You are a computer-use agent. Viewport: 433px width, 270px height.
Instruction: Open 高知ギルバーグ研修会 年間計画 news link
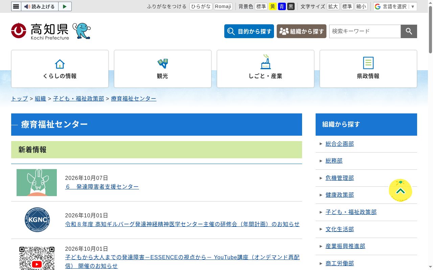click(182, 224)
